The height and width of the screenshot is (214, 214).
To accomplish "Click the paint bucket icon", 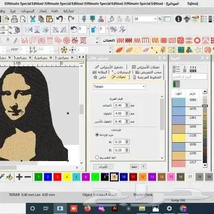I will click(9, 177).
